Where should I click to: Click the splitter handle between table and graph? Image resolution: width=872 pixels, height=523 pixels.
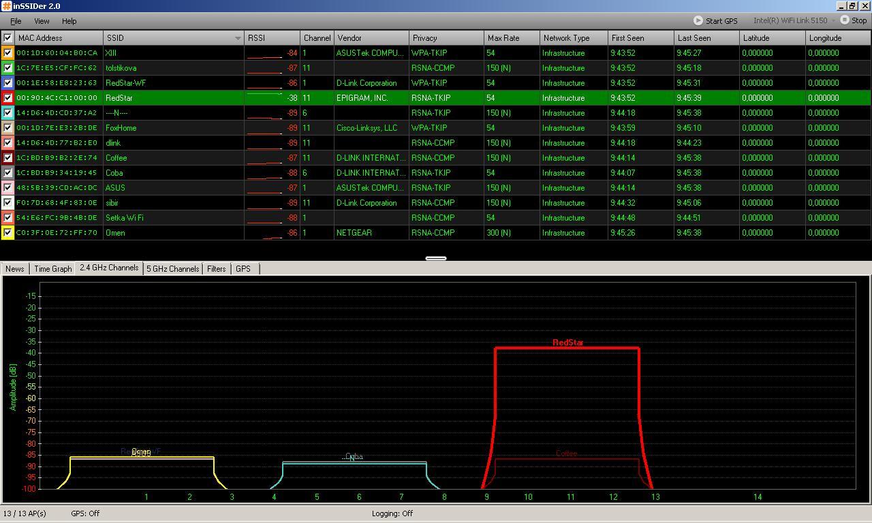(x=436, y=258)
